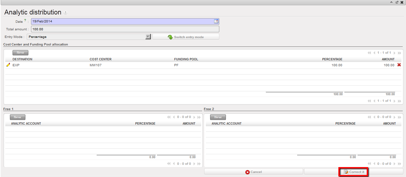Viewport: 406px width, 177px height.
Task: Go to first page in Free 1 top pager
Action: tap(169, 117)
